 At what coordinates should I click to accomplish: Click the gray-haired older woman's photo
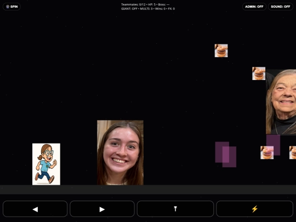click(x=281, y=102)
